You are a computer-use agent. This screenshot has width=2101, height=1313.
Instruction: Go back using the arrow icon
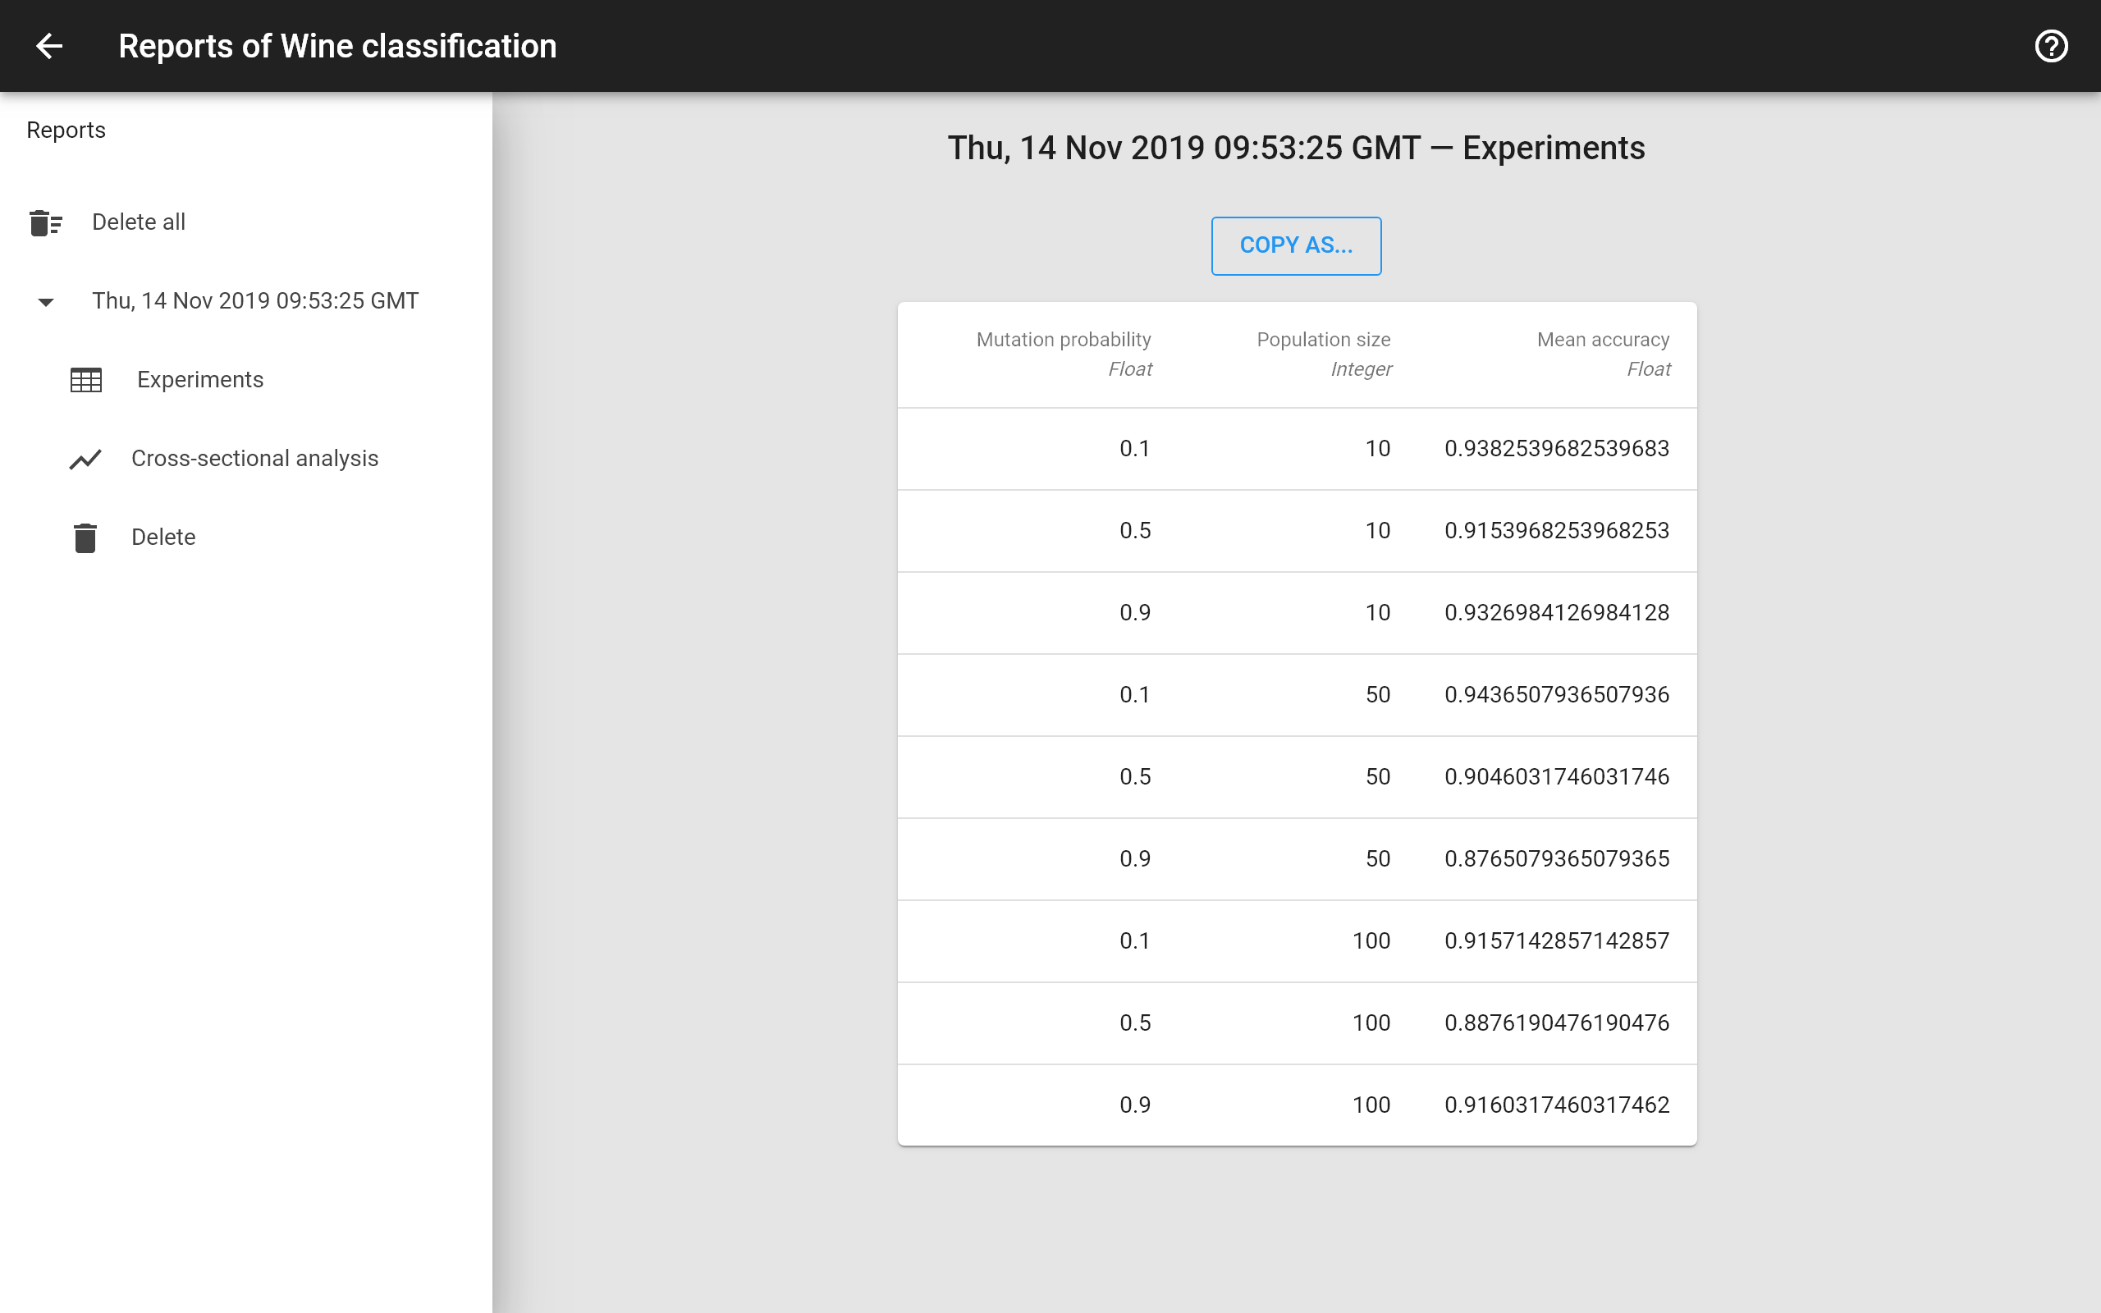click(49, 46)
